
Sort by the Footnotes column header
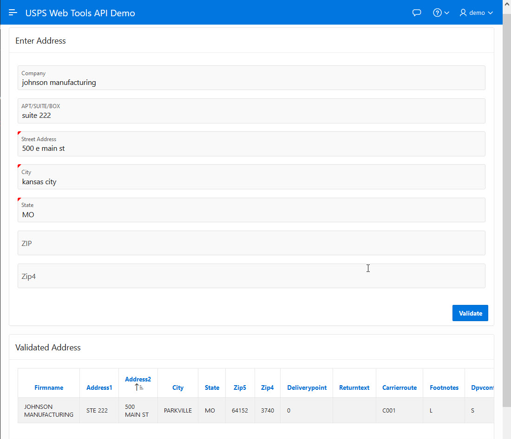[444, 387]
